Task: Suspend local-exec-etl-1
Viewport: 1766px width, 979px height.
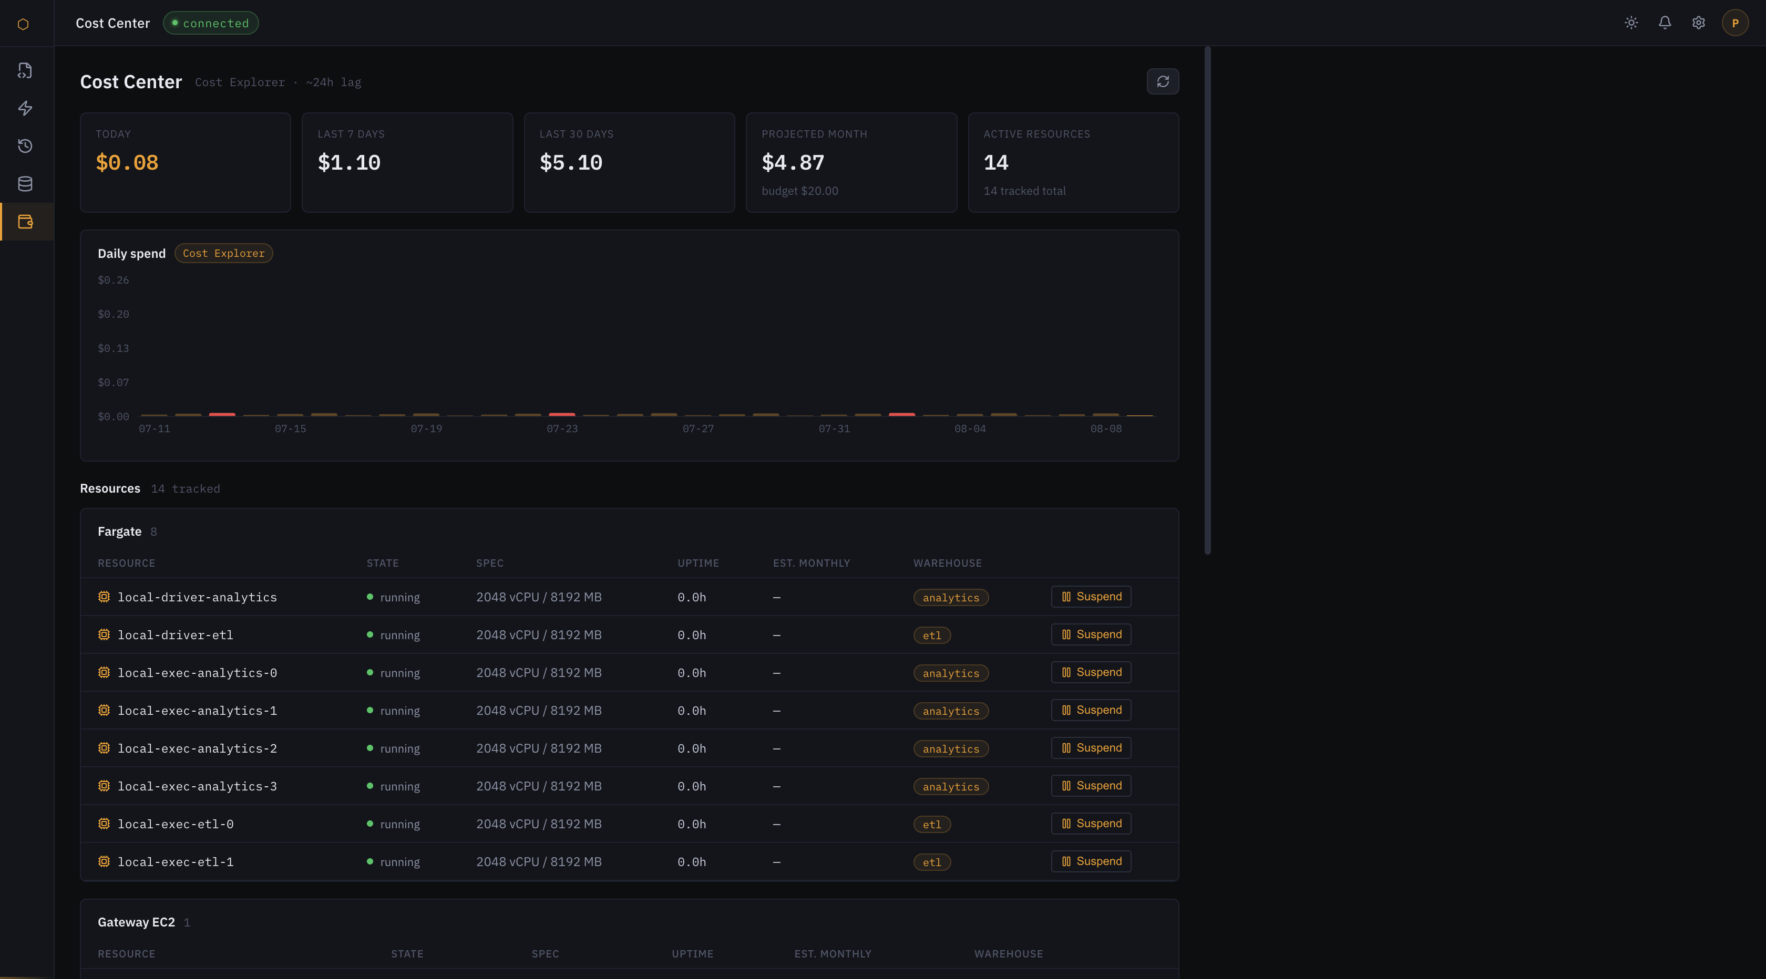Action: click(x=1091, y=860)
